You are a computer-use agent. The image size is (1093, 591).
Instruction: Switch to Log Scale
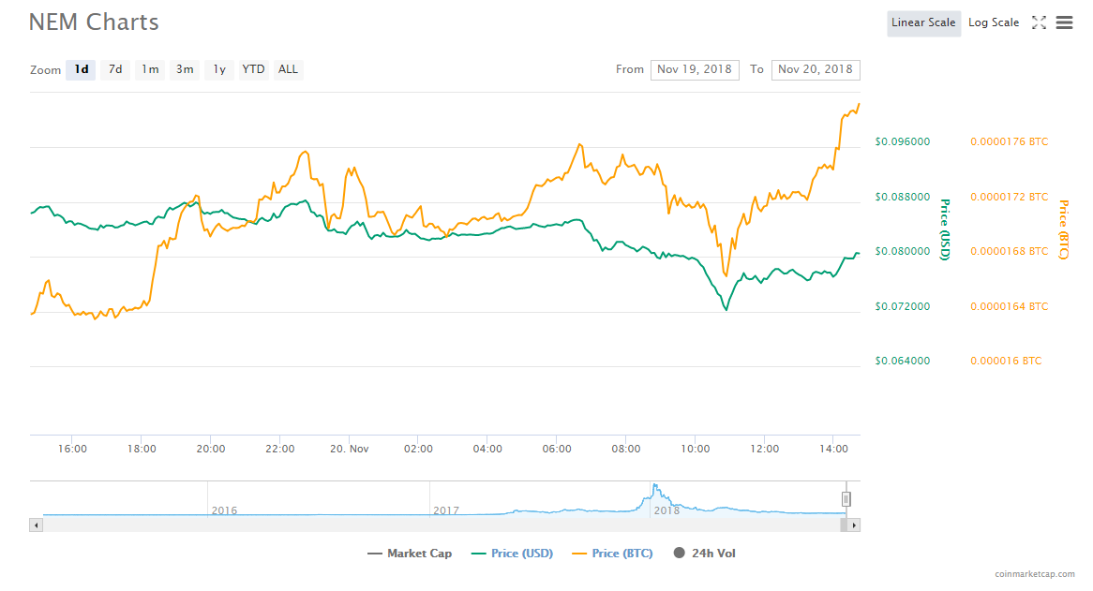(993, 23)
